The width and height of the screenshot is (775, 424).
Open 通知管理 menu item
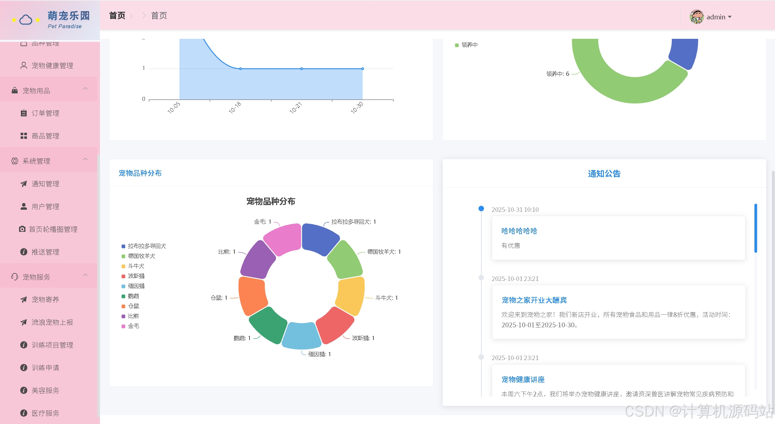tap(48, 184)
